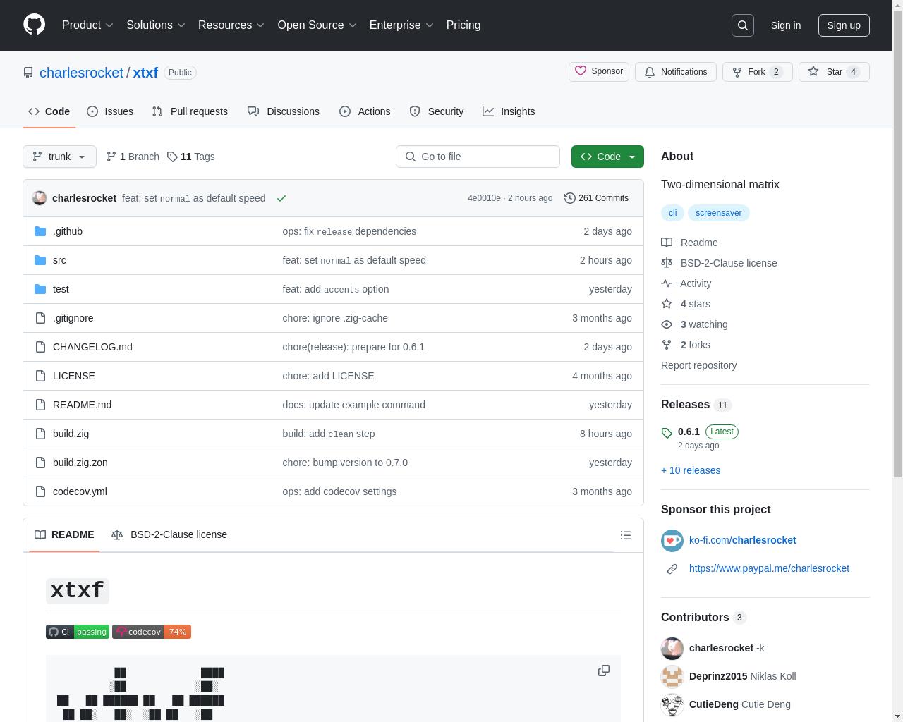Expand the Resources menu
This screenshot has width=903, height=722.
tap(231, 25)
